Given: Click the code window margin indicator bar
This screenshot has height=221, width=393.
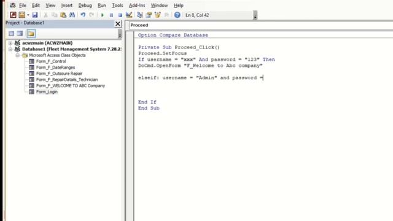Looking at the screenshot, I should coord(130,126).
